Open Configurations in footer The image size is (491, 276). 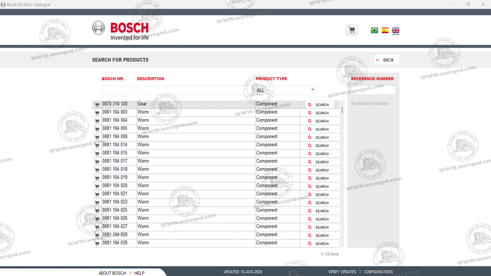click(379, 272)
